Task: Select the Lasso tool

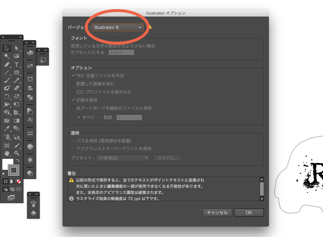Action: [x=17, y=56]
